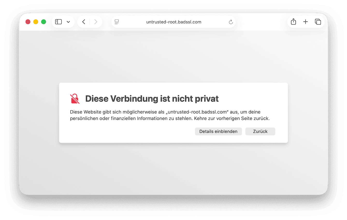Select the address bar showing untrusted-root.badssl.com
The height and width of the screenshot is (220, 347).
point(173,22)
